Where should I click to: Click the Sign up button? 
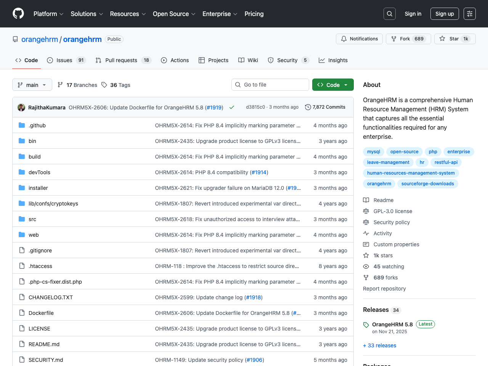tap(445, 13)
